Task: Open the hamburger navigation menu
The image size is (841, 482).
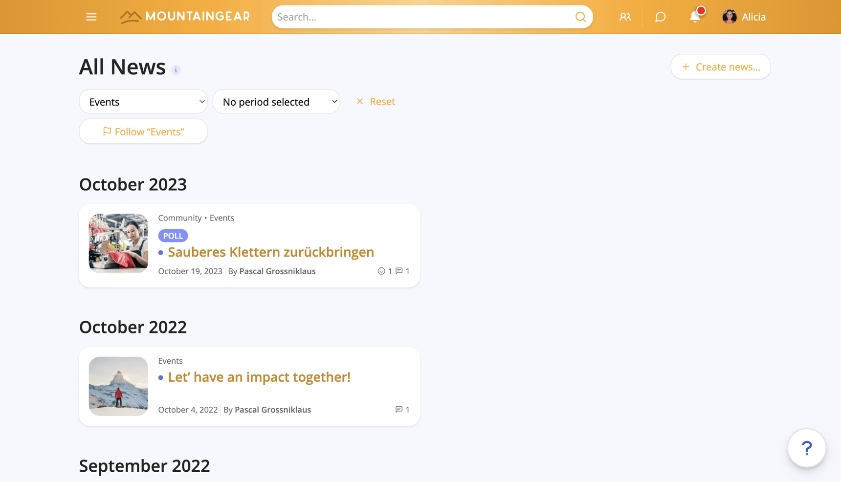Action: point(91,17)
